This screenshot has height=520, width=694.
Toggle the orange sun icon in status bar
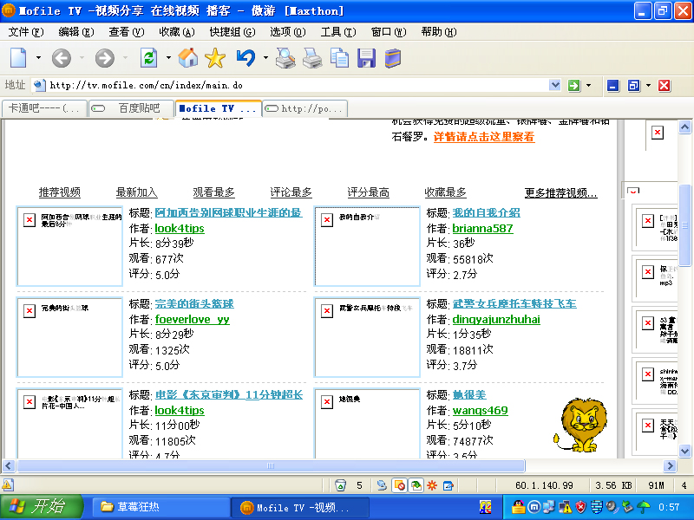point(431,485)
